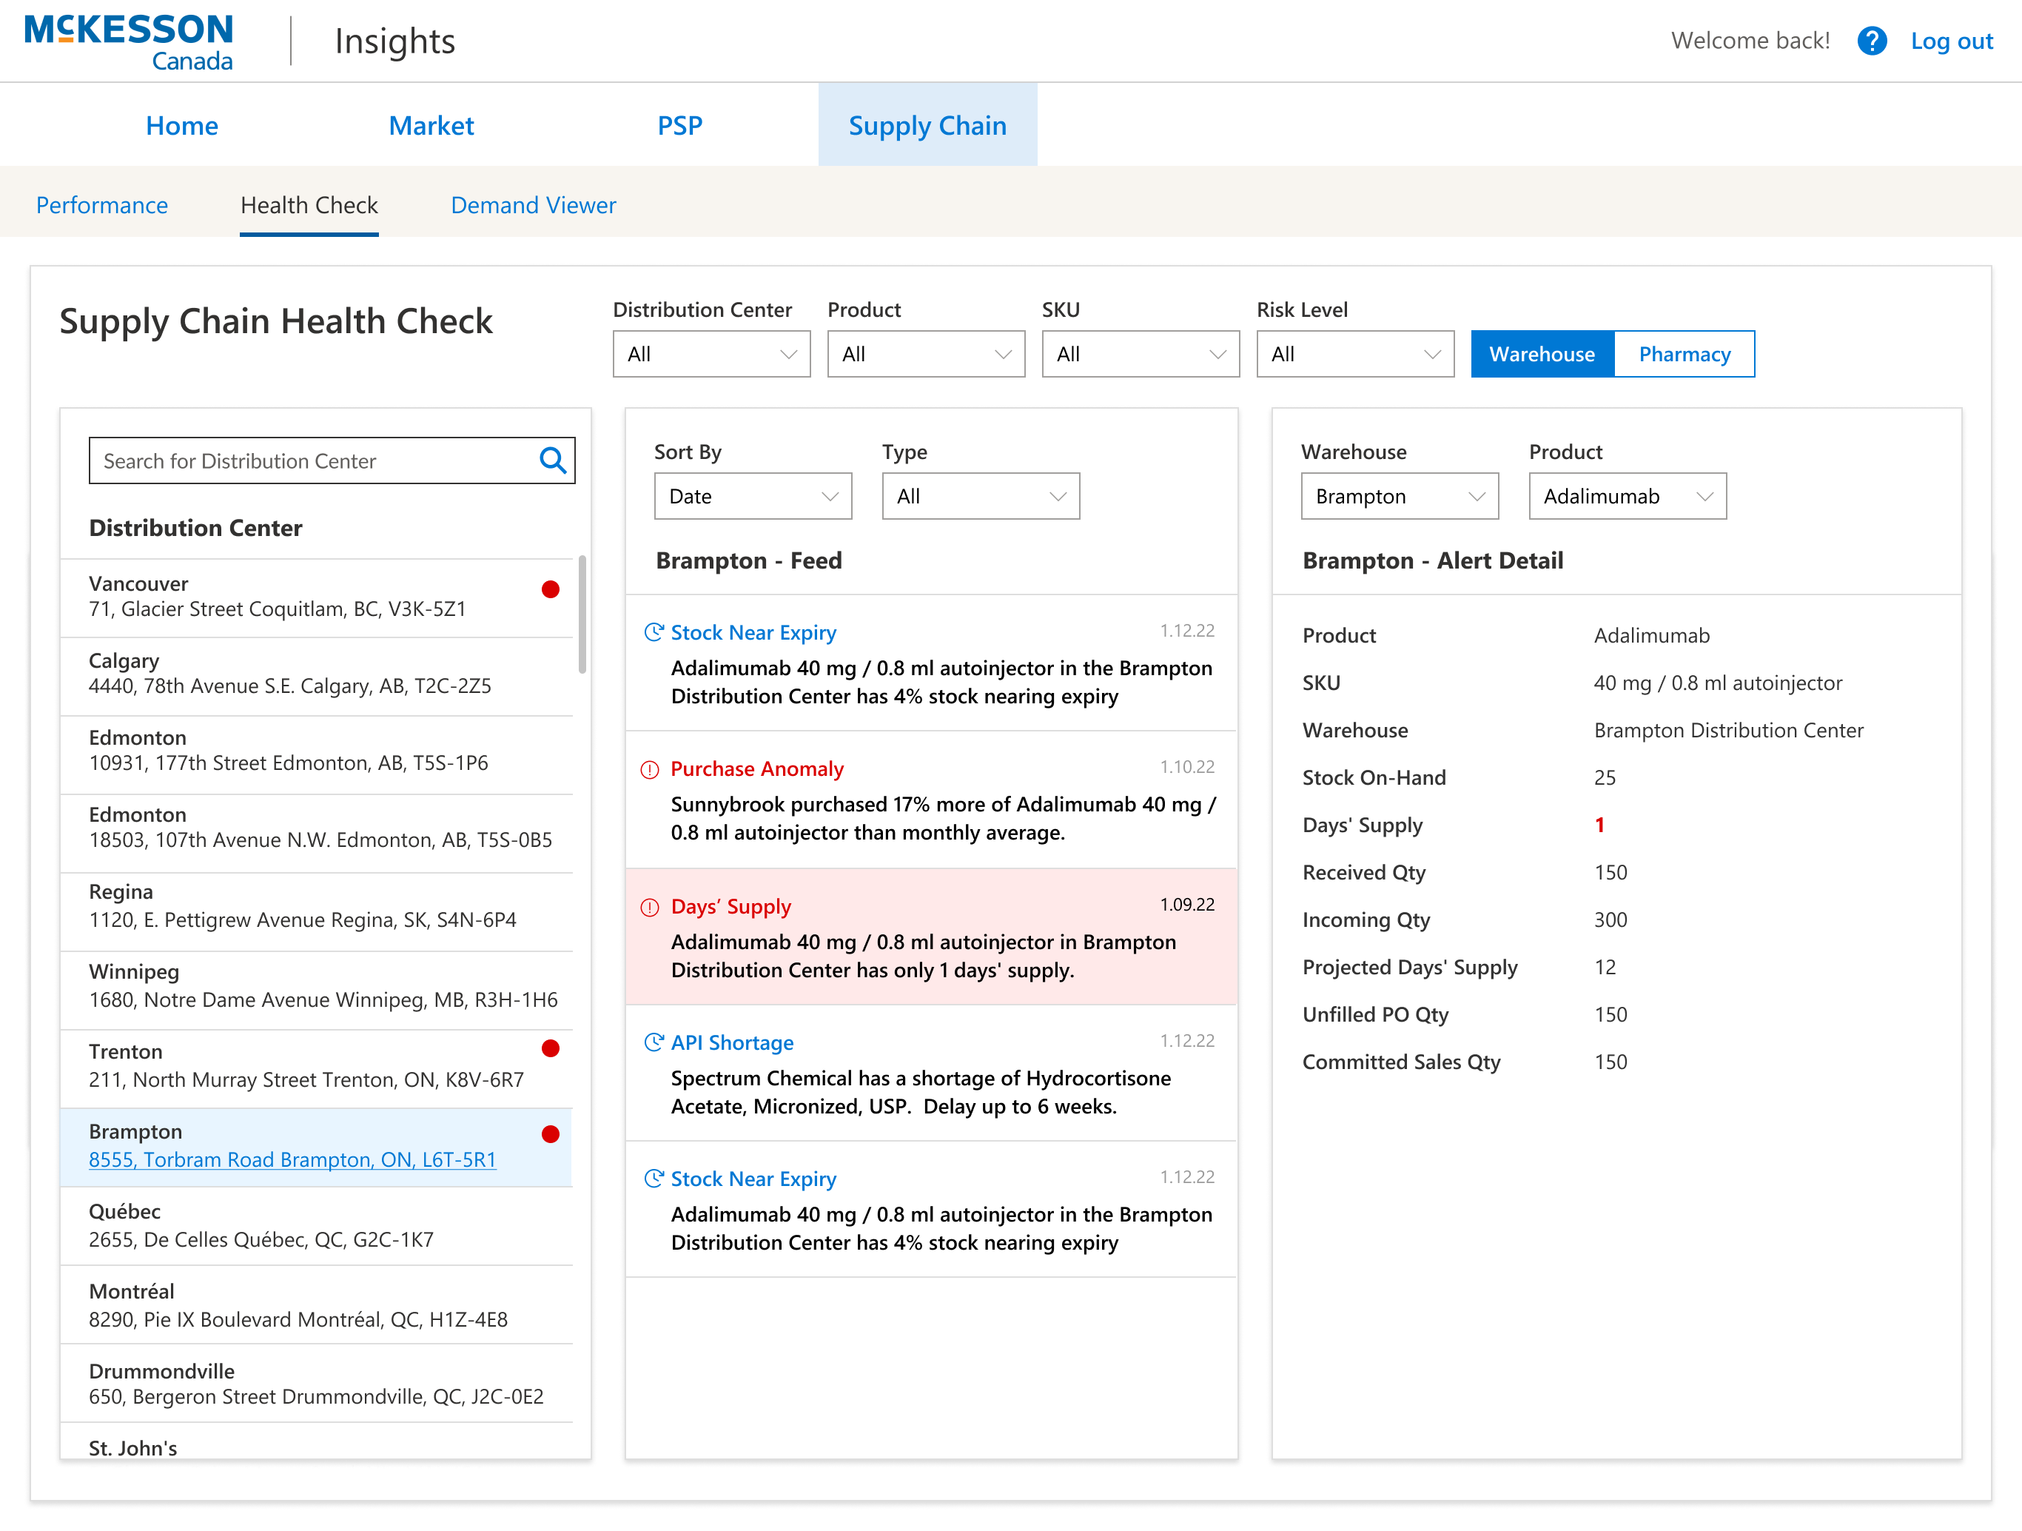Switch to the Demand Viewer tab
2022x1531 pixels.
(533, 205)
